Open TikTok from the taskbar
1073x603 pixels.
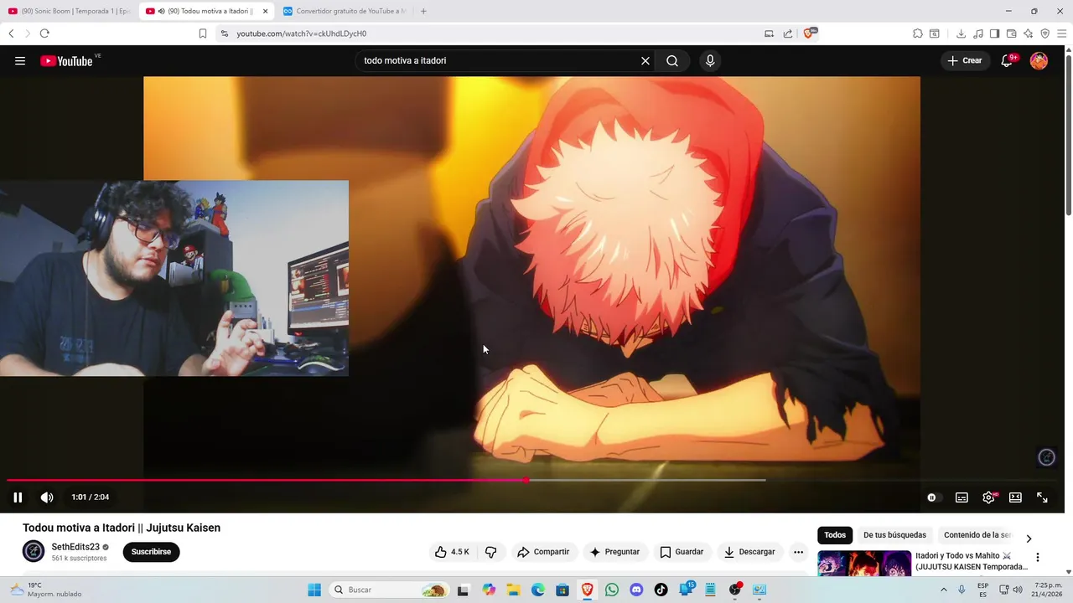[661, 590]
